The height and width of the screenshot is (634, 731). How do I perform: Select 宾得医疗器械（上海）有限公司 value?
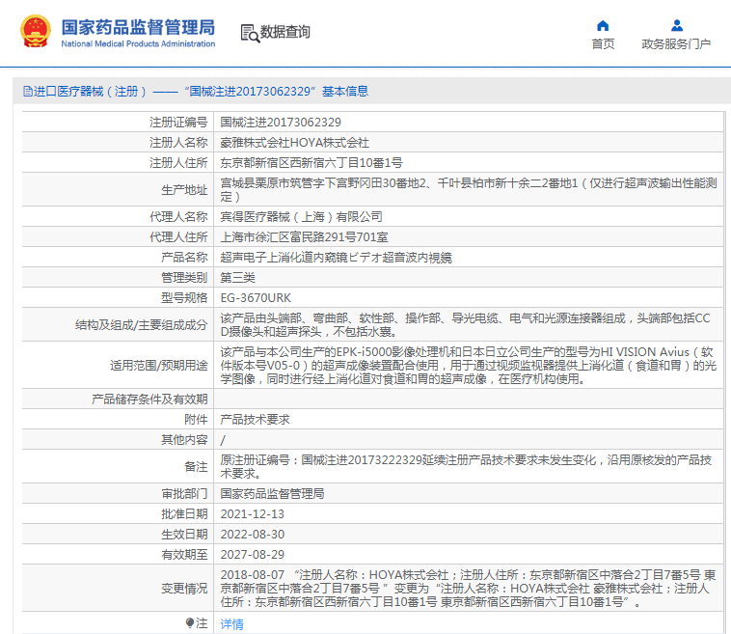(301, 217)
